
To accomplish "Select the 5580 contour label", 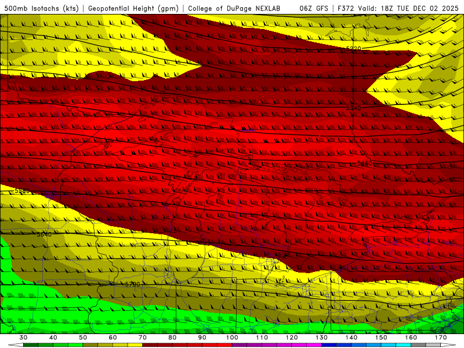I will (x=22, y=191).
